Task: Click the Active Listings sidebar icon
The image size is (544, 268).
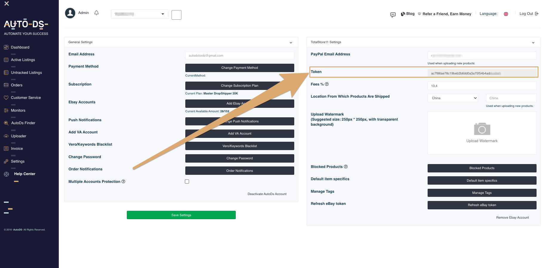Action: 6,60
